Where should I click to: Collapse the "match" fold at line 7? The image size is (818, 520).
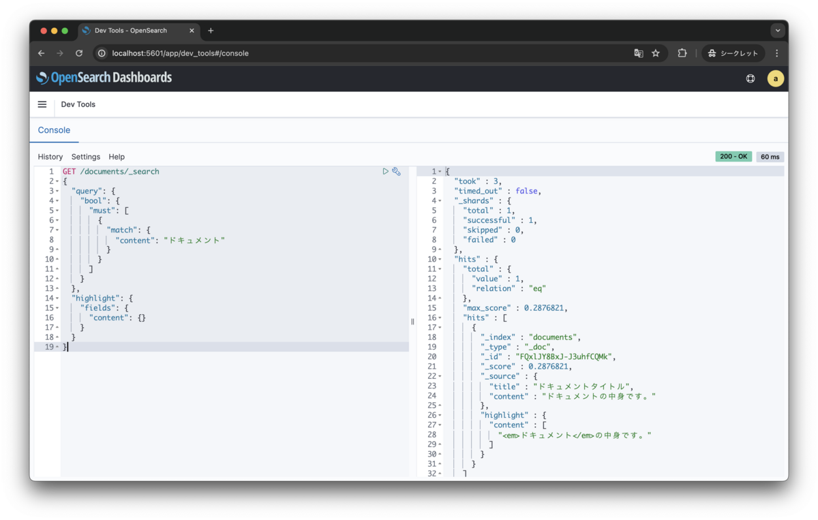[x=57, y=230]
